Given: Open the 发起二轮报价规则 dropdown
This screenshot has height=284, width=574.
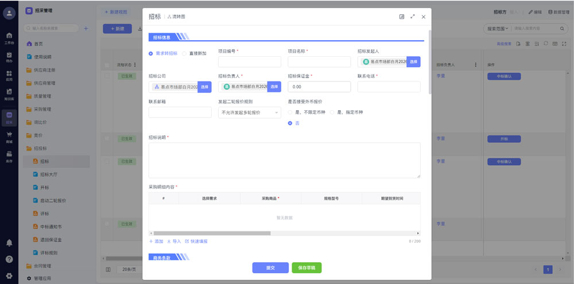Looking at the screenshot, I should point(249,112).
